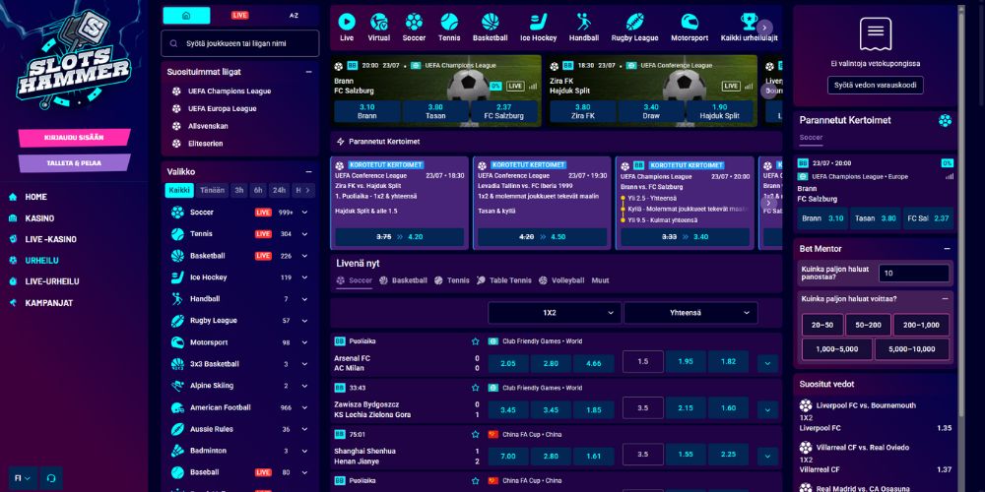The height and width of the screenshot is (492, 985).
Task: Select the 24h time filter
Action: pos(279,190)
